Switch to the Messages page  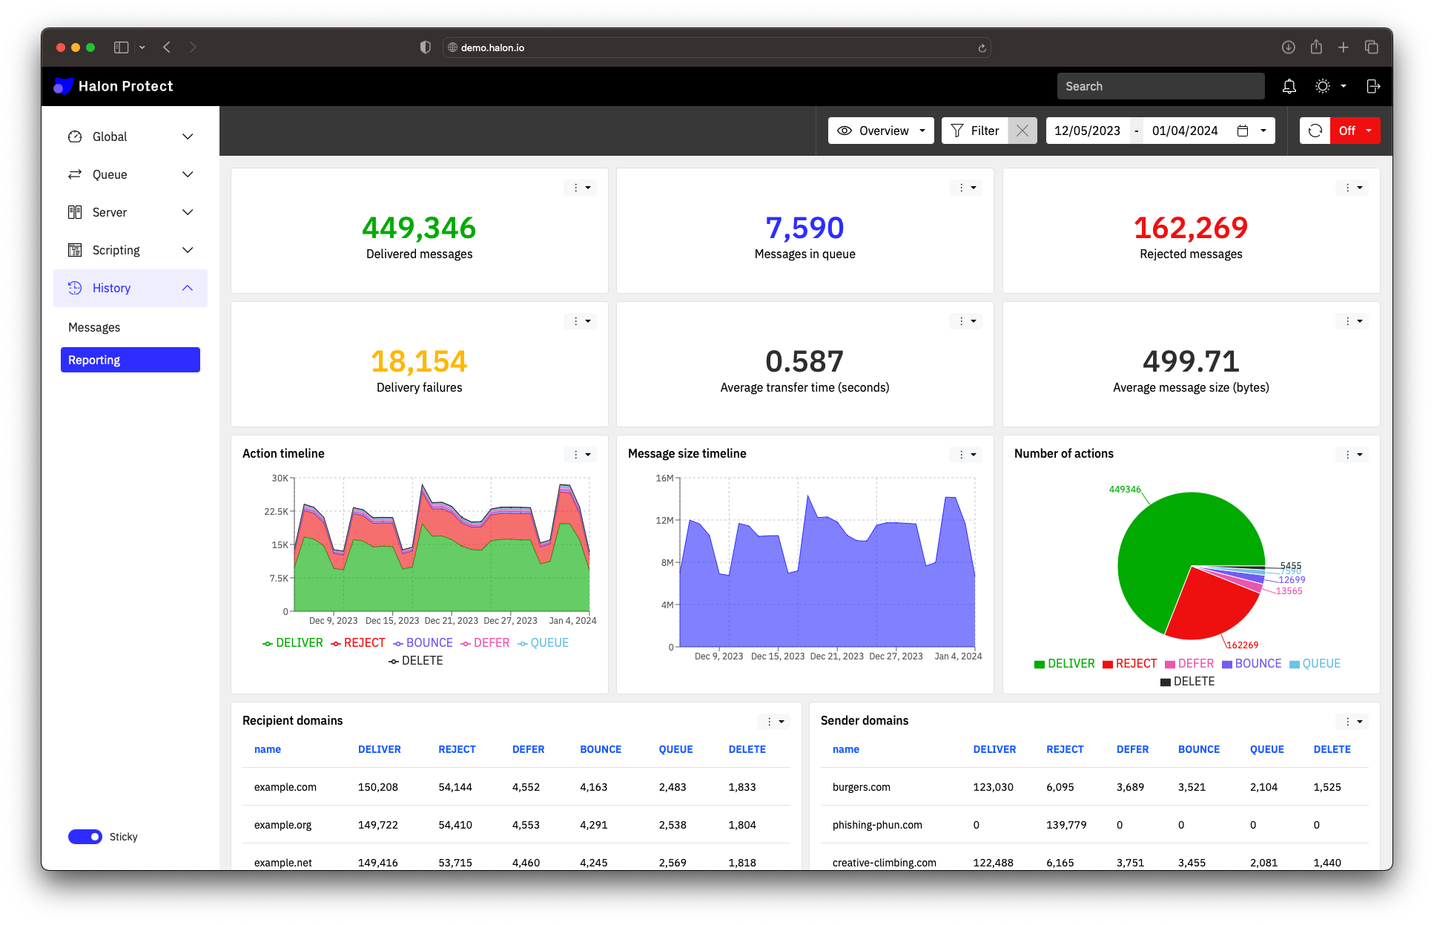tap(94, 327)
